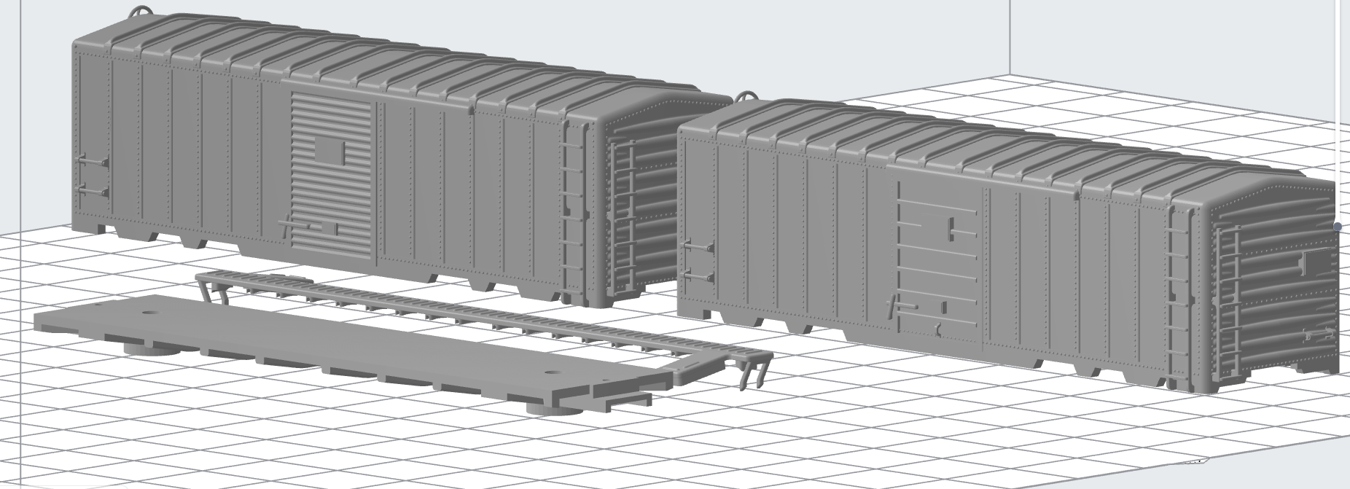Image resolution: width=1350 pixels, height=489 pixels.
Task: Click the rectangular placard on left boxcar door
Action: [x=329, y=151]
